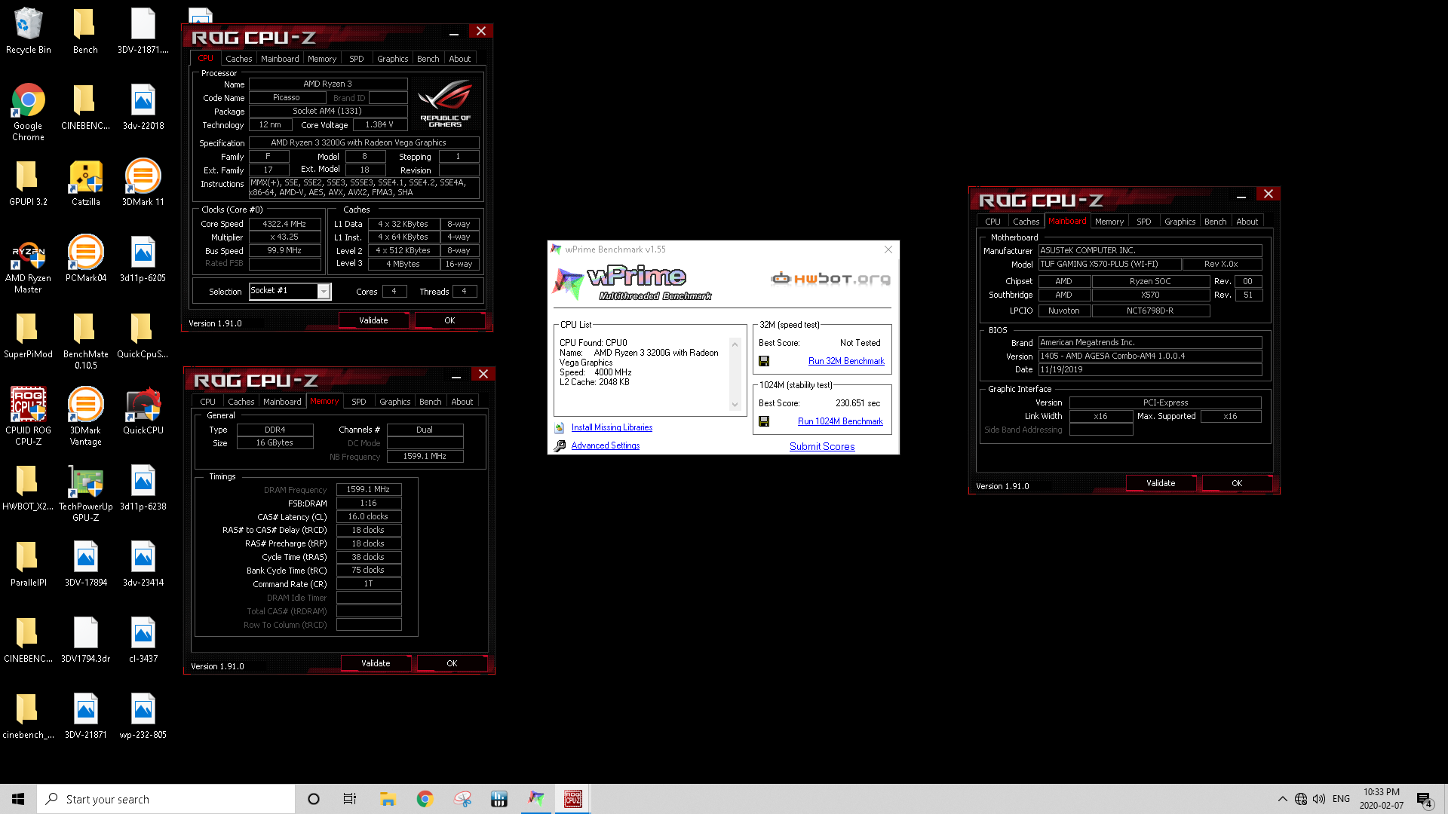The height and width of the screenshot is (814, 1448).
Task: Launch TechPowerUp GPU-Z shortcut
Action: [85, 493]
